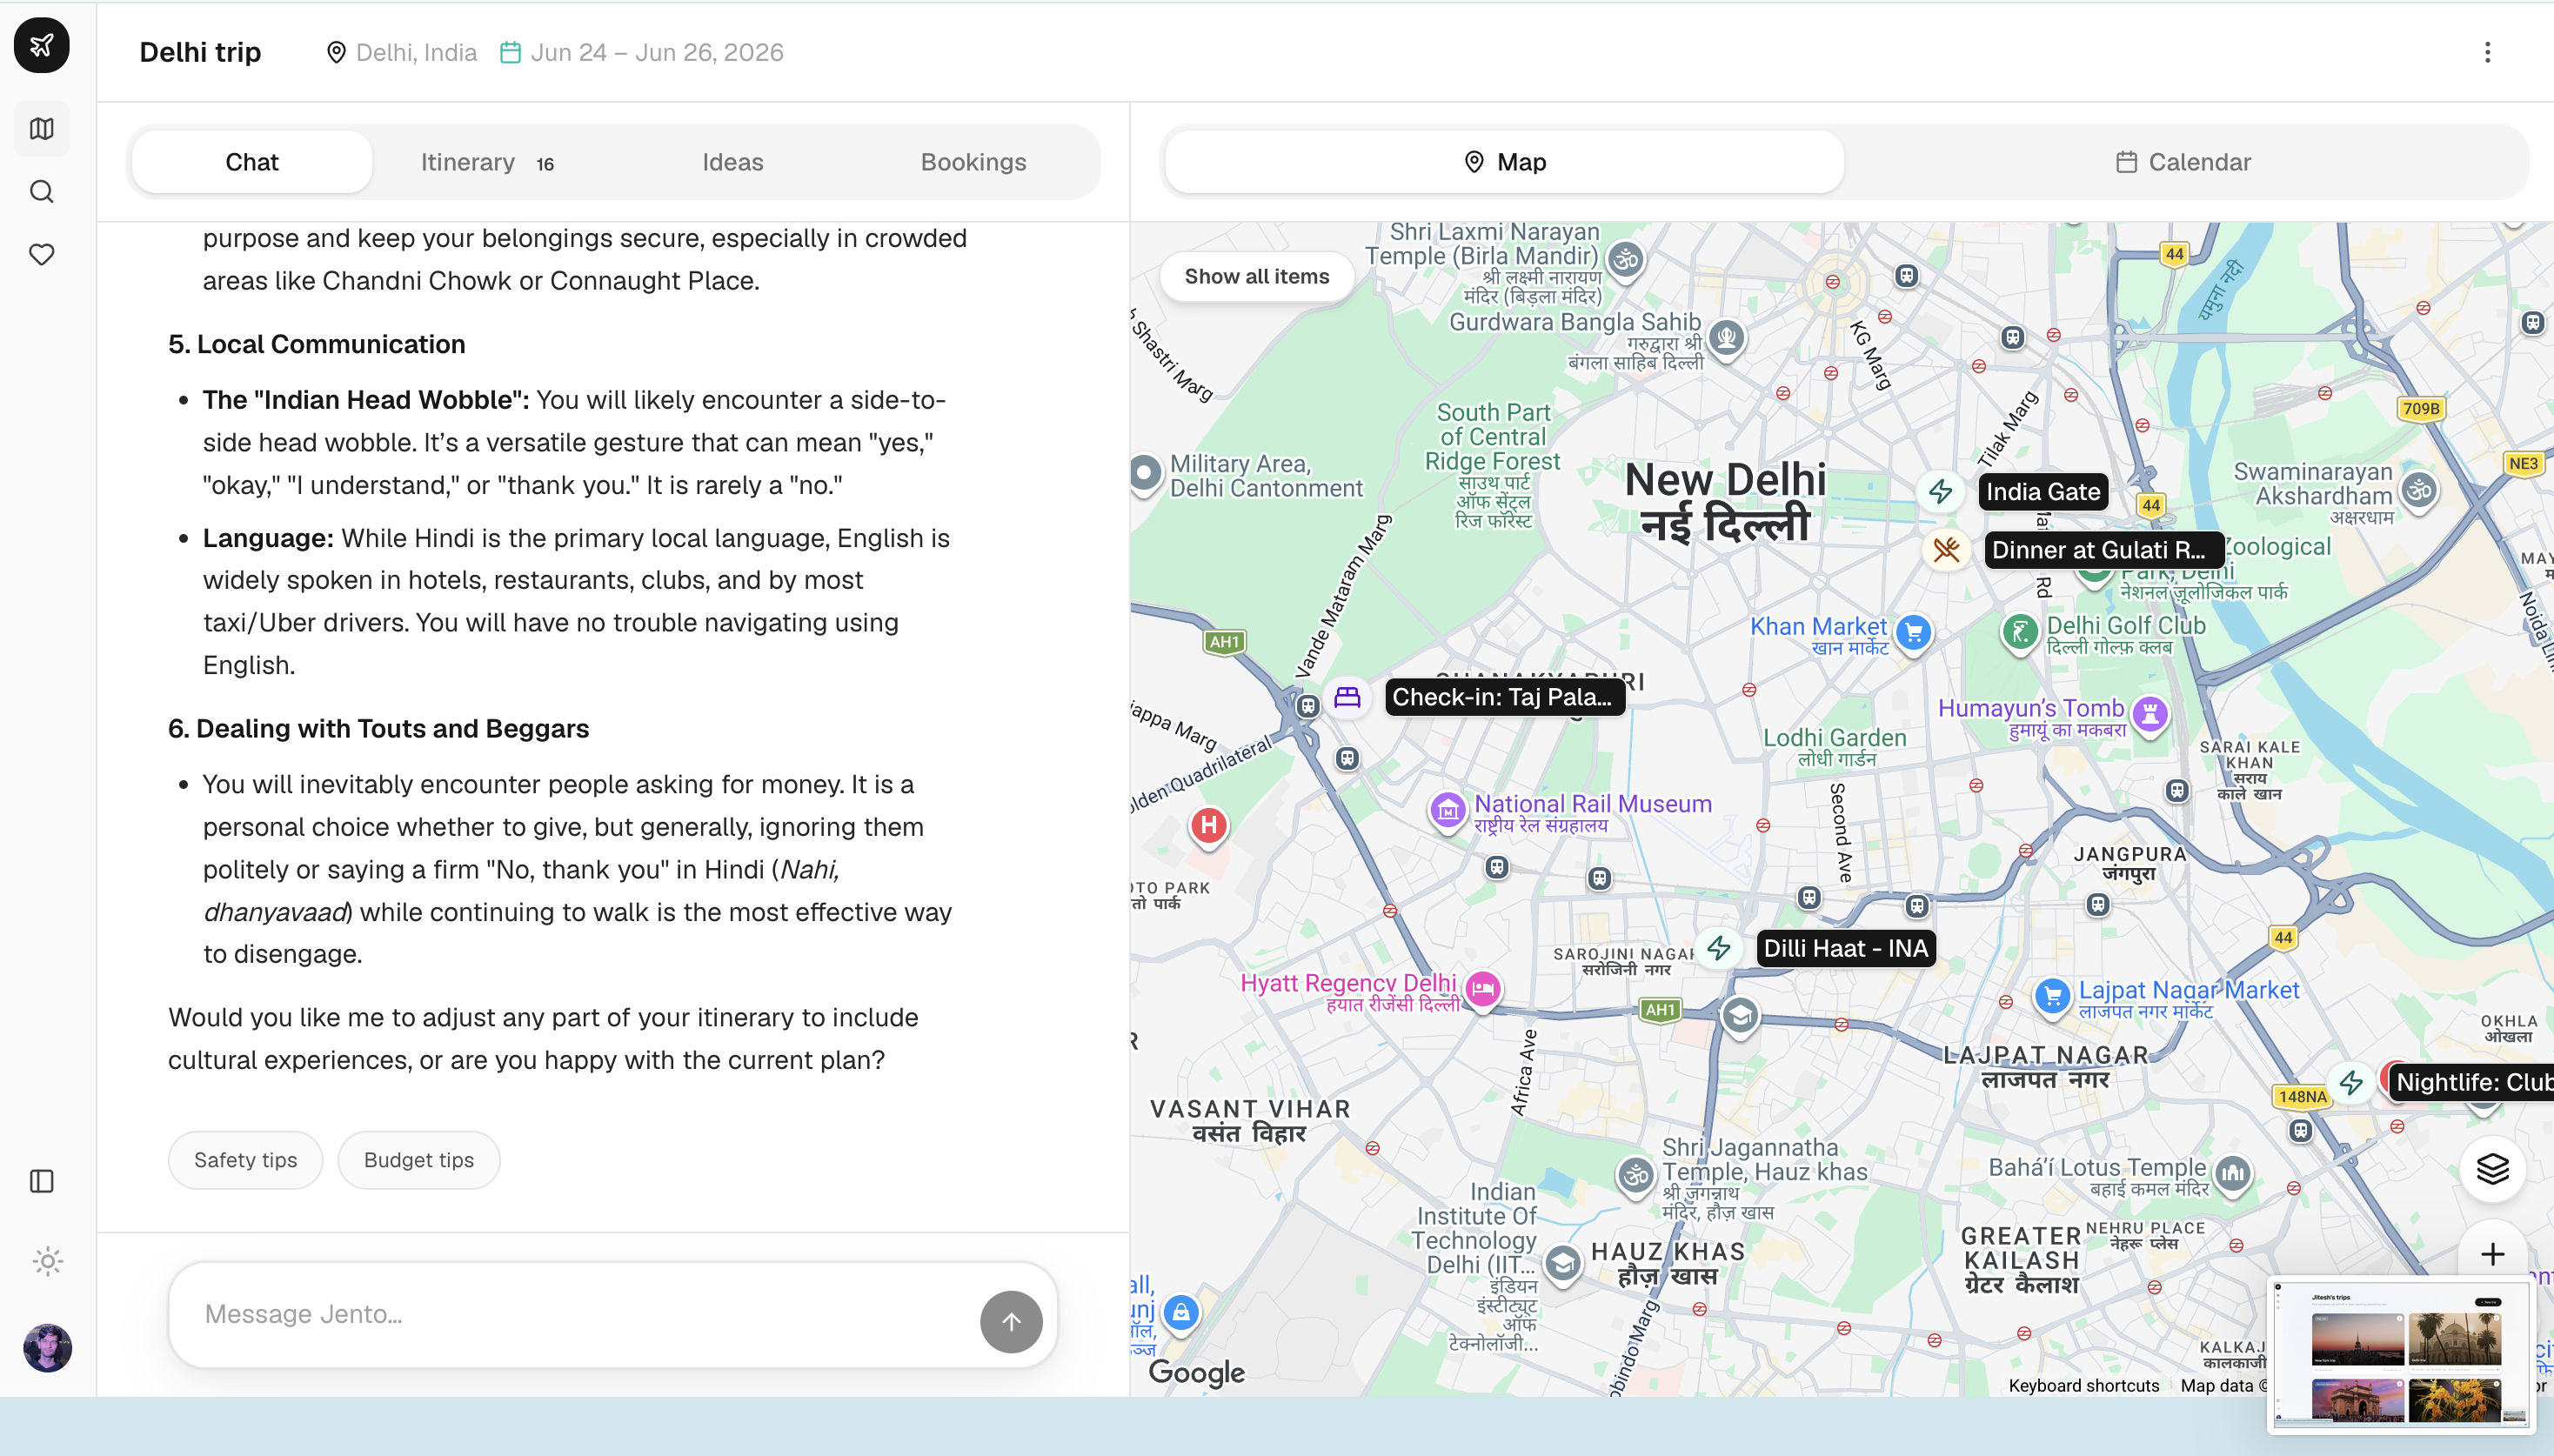The image size is (2554, 1456).
Task: Click the trips thumbnail preview overlay
Action: [x=2401, y=1355]
